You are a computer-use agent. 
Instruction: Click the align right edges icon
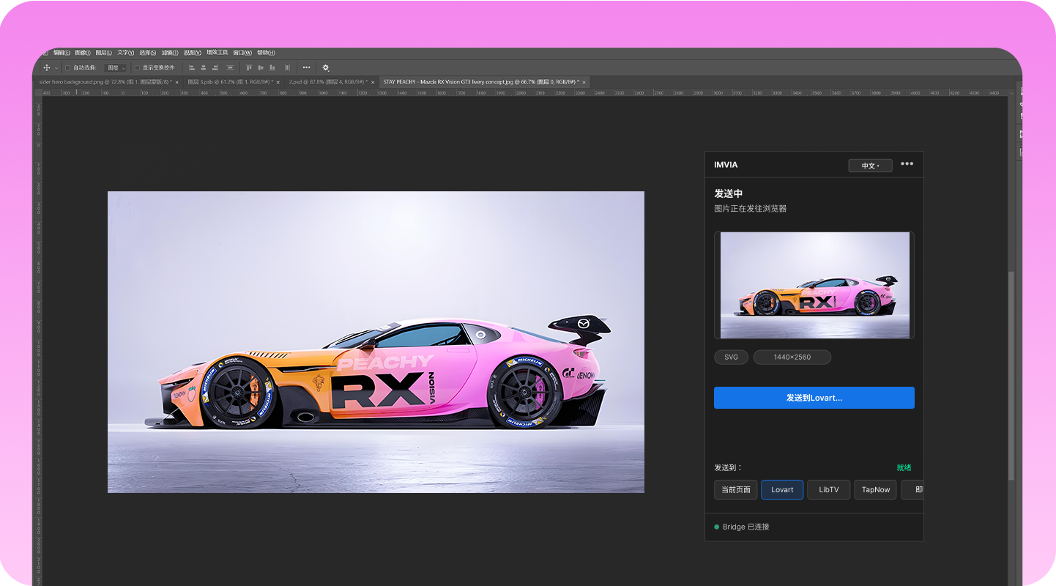(215, 67)
